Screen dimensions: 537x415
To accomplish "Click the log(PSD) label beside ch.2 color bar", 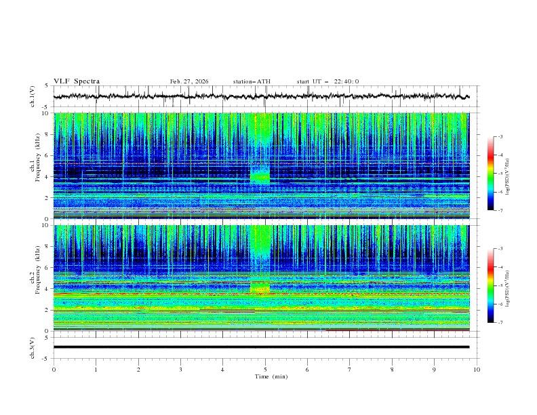I will [x=507, y=288].
